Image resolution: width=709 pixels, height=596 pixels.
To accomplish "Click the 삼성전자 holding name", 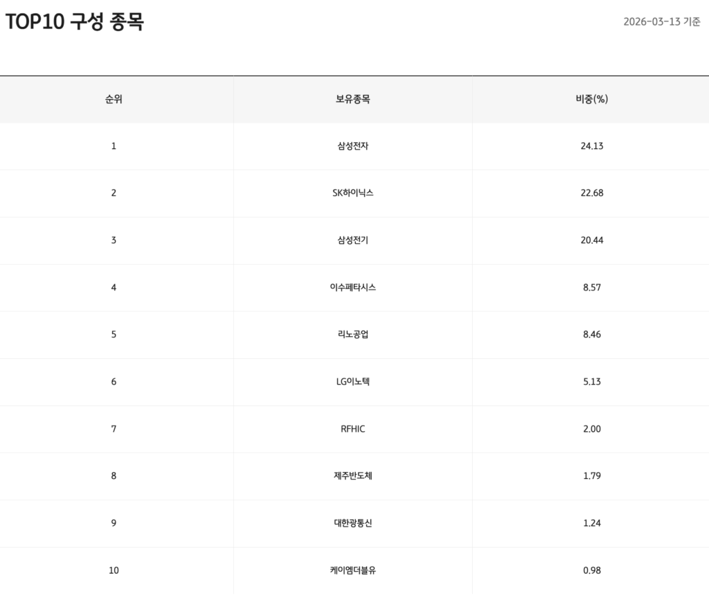I will [x=352, y=146].
